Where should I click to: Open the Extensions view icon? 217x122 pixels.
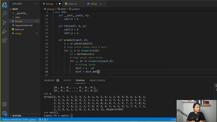point(4,40)
